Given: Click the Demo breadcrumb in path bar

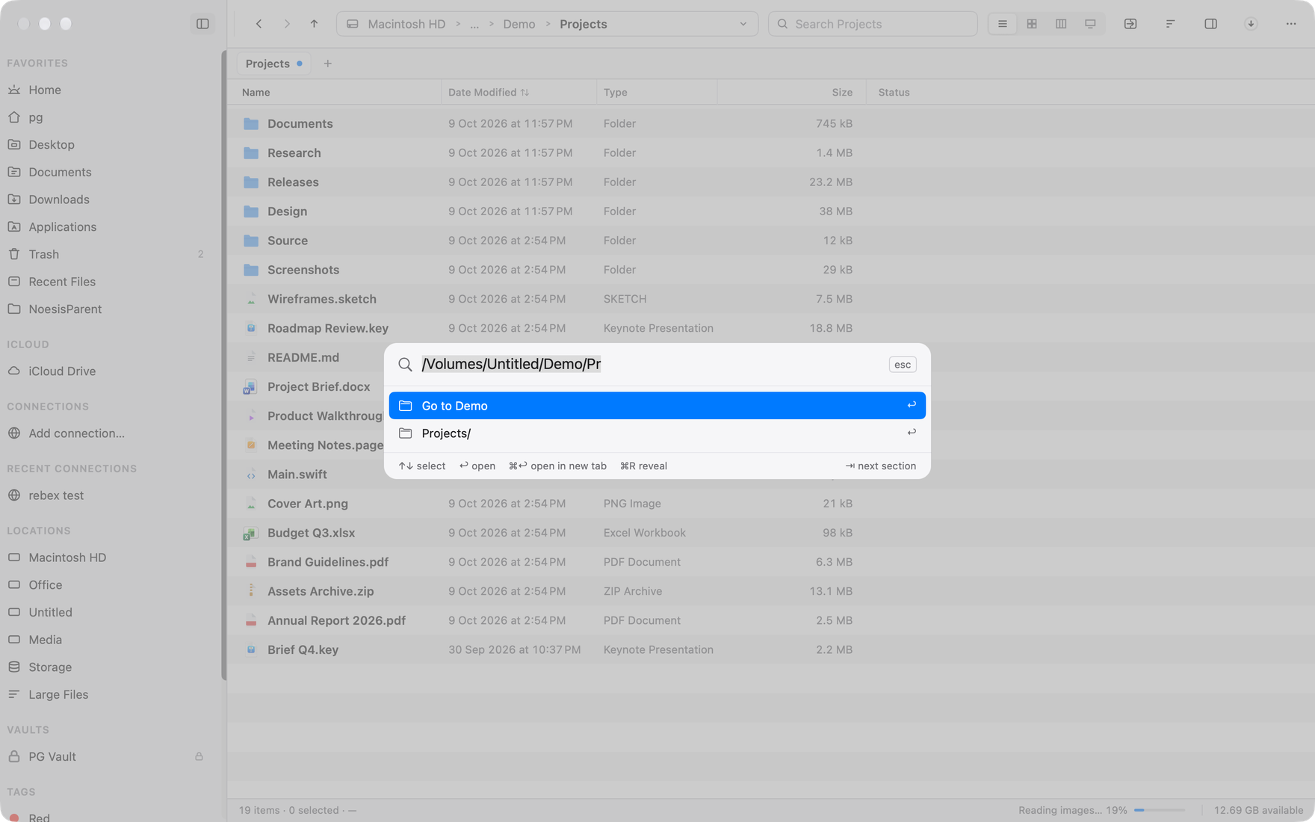Looking at the screenshot, I should (x=519, y=24).
